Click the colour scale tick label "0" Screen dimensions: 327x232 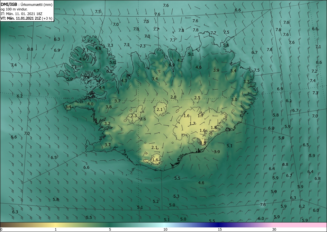(1, 229)
